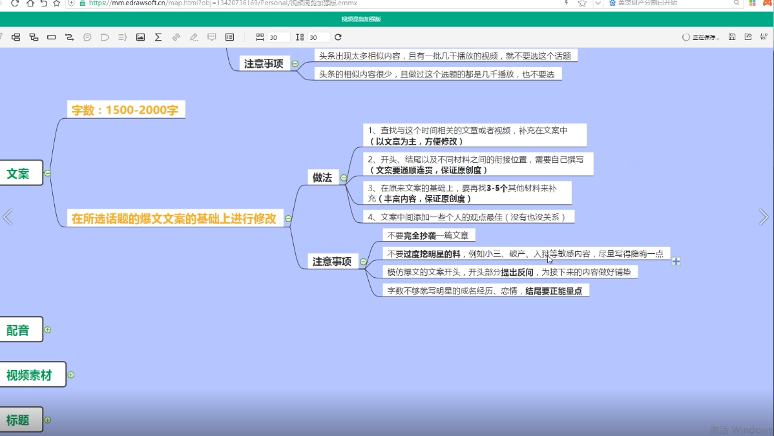Bookmark this page with the star icon
This screenshot has width=774, height=436.
[57, 3]
